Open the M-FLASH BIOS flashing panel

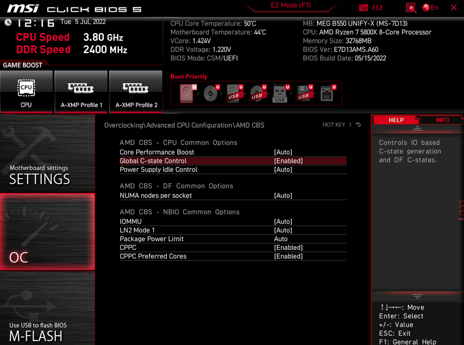tap(47, 308)
